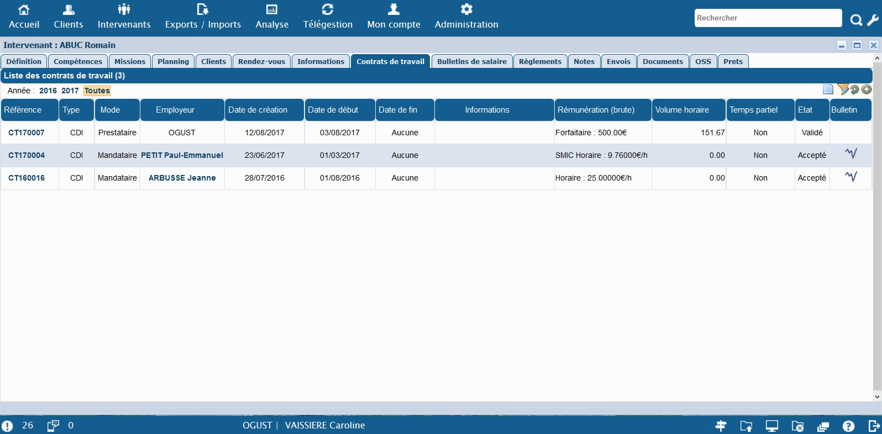The image size is (882, 434).
Task: Click the green add contract icon
Action: (x=867, y=89)
